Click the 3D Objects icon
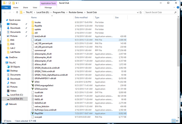 [8, 67]
